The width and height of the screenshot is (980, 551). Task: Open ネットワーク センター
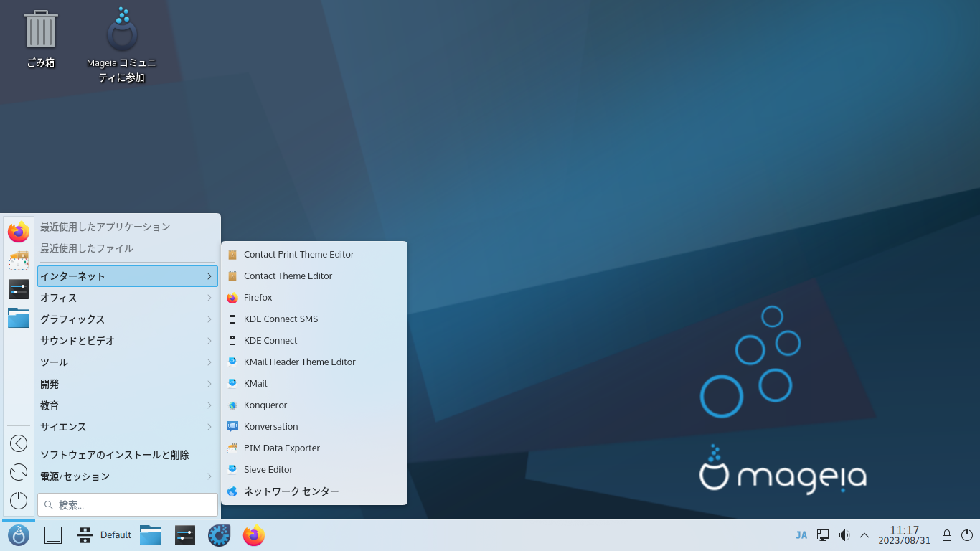[x=314, y=491]
